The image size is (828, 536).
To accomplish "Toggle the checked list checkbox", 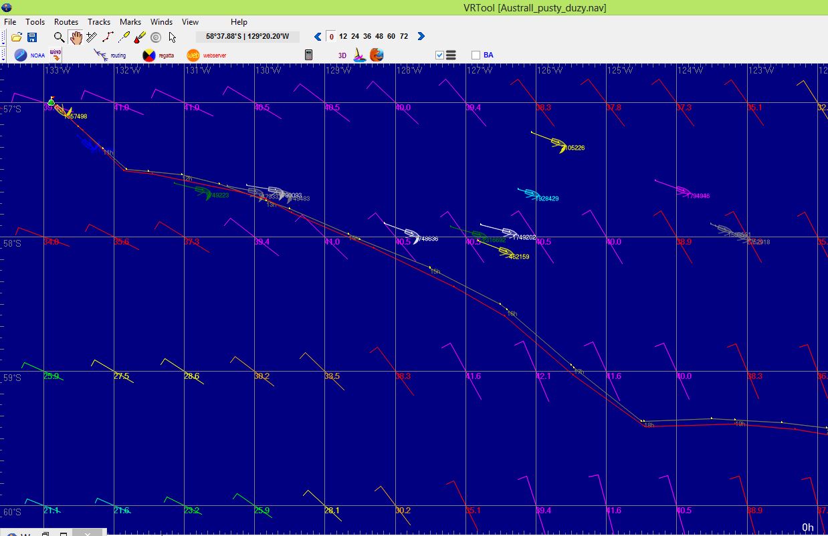I will [x=439, y=55].
